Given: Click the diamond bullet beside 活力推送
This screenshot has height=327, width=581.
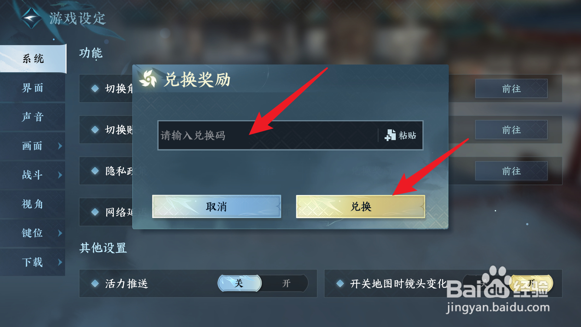Looking at the screenshot, I should tap(95, 283).
